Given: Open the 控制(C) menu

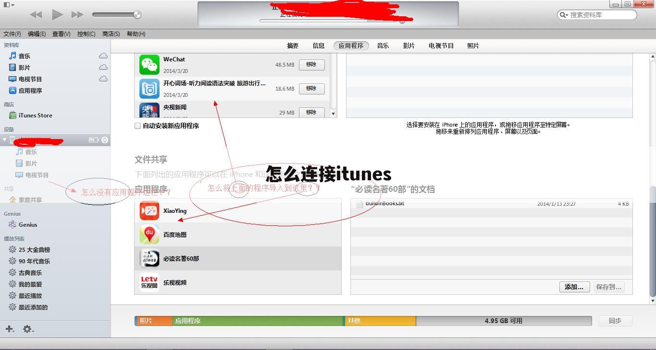Looking at the screenshot, I should pyautogui.click(x=86, y=34).
